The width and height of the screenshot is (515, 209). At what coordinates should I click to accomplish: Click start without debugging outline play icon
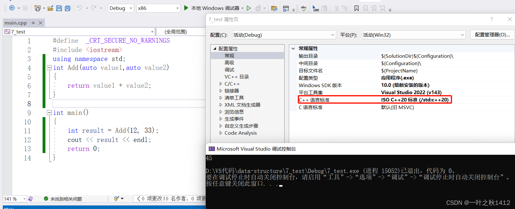249,8
